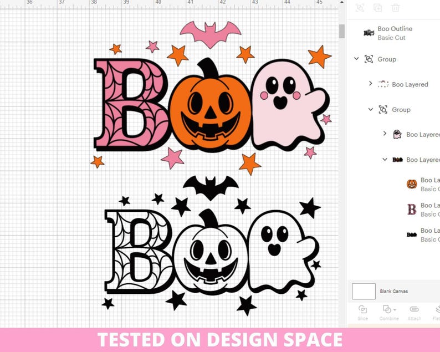440x352 pixels.
Task: Collapse the nested Group layer
Action: [371, 109]
